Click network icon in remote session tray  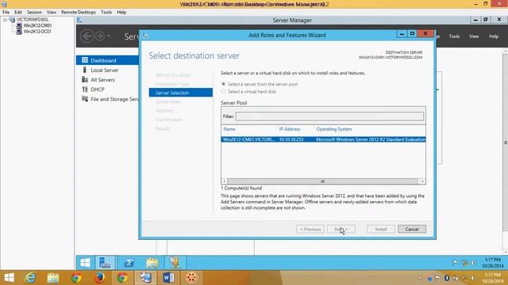point(464,263)
